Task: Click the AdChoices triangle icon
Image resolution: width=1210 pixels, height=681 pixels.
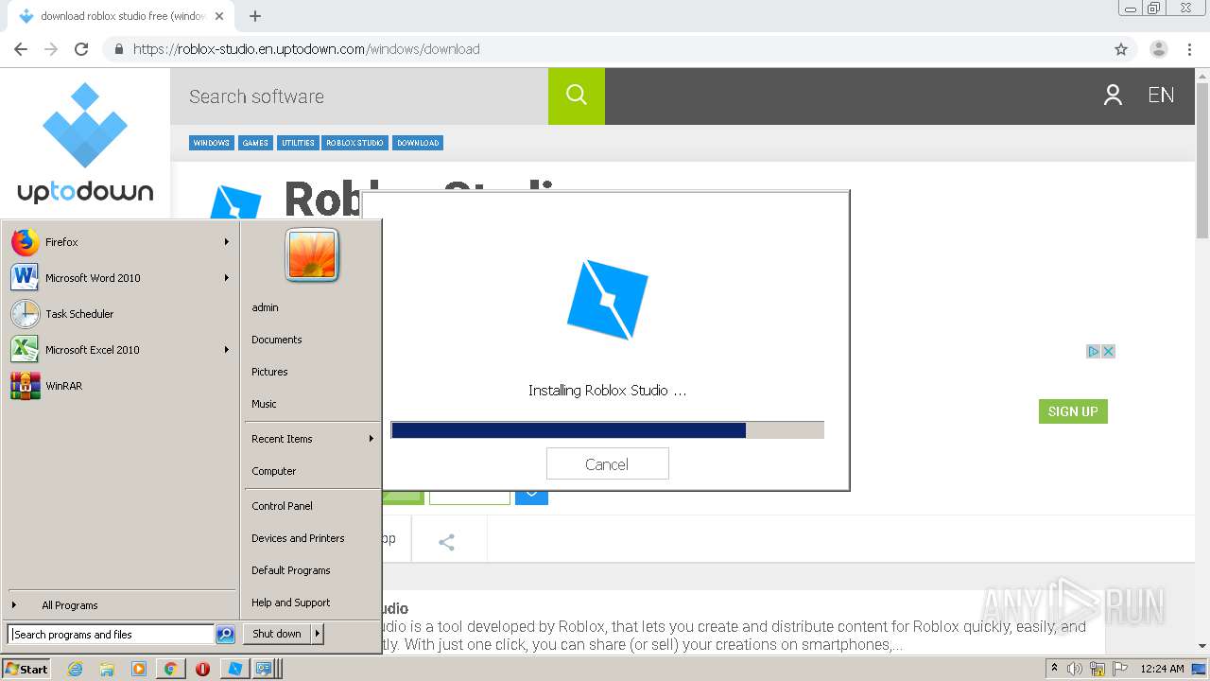Action: tap(1094, 351)
